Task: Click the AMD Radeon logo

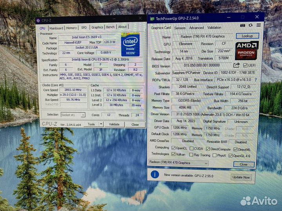Action: pos(247,50)
